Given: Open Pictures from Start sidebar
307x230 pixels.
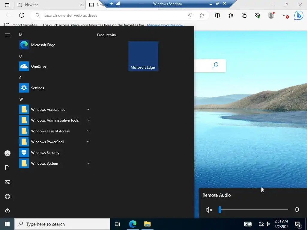Looking at the screenshot, I should pyautogui.click(x=7, y=182).
